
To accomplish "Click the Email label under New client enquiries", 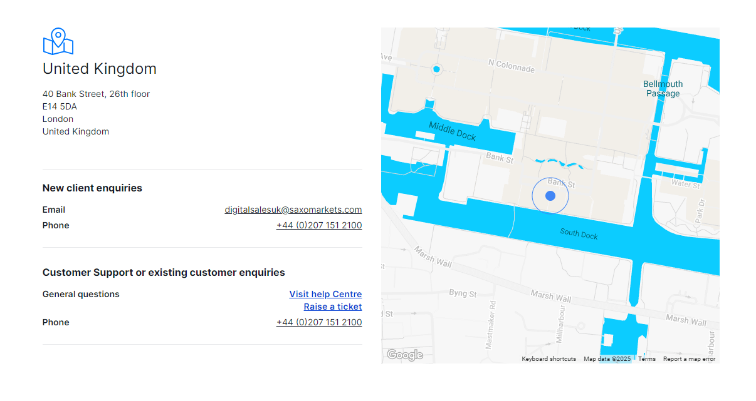I will click(x=54, y=210).
